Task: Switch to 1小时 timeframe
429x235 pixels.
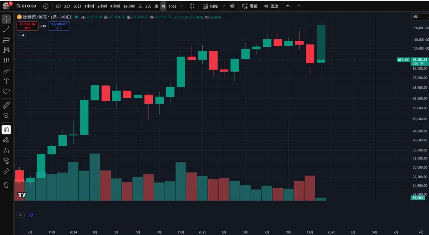Action: pyautogui.click(x=89, y=6)
